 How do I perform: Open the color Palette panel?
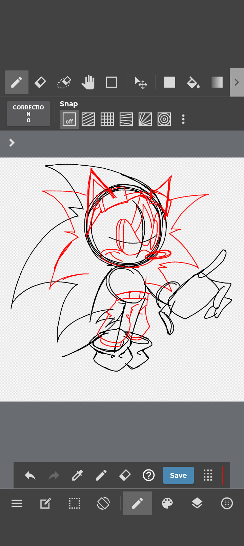coord(167,504)
